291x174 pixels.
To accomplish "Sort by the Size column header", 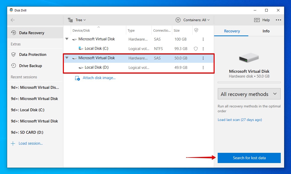I will 177,30.
